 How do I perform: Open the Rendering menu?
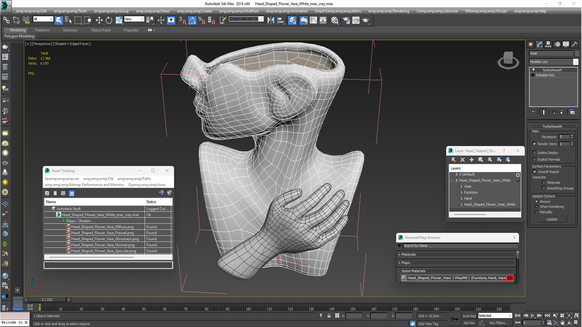(389, 11)
